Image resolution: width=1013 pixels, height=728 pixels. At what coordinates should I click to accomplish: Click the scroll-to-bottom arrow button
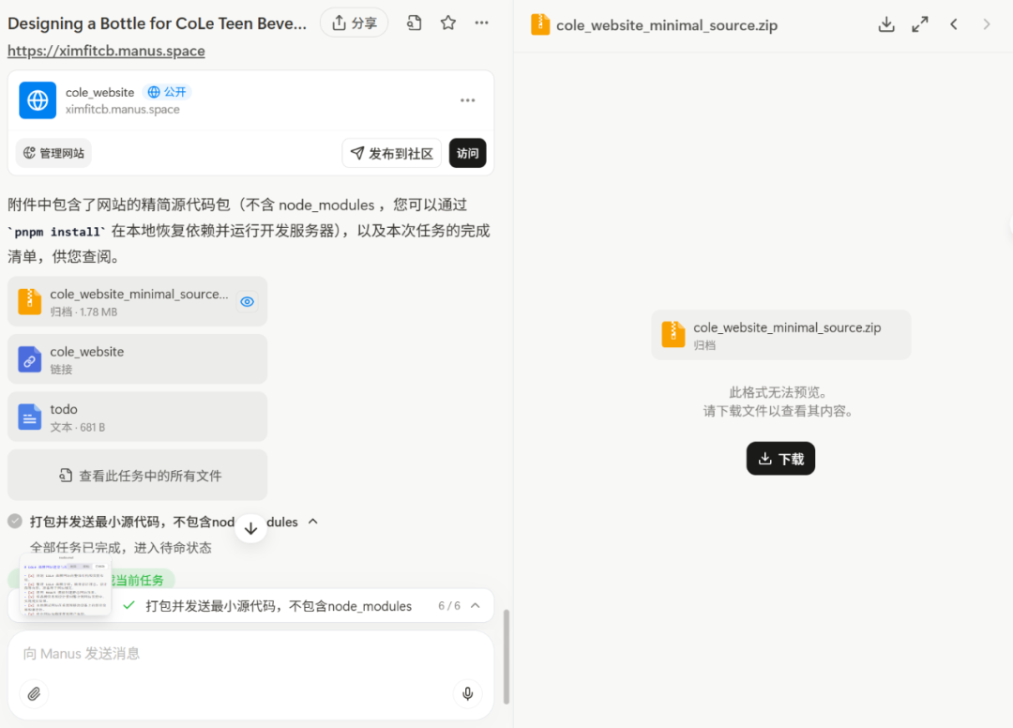coord(250,528)
